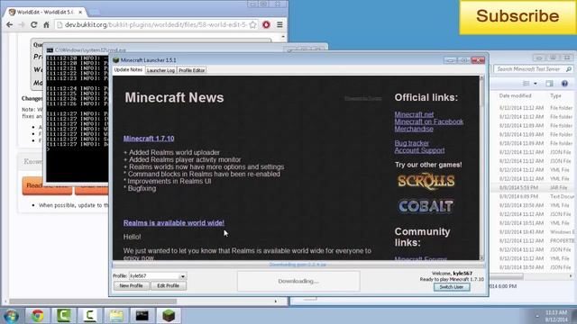The width and height of the screenshot is (577, 324).
Task: Open the Bug tracker link
Action: 411,143
